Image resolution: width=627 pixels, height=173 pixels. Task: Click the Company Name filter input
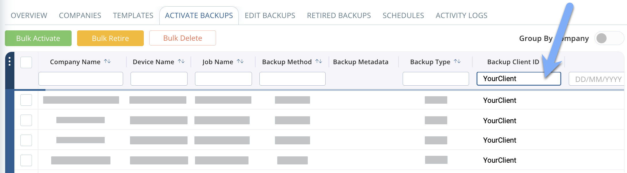pyautogui.click(x=81, y=79)
